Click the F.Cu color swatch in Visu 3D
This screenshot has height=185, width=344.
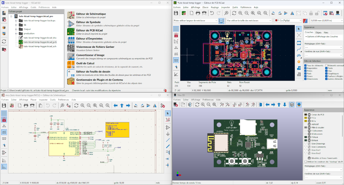[305, 118]
